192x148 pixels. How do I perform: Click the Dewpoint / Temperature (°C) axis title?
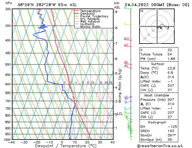pyautogui.click(x=66, y=146)
